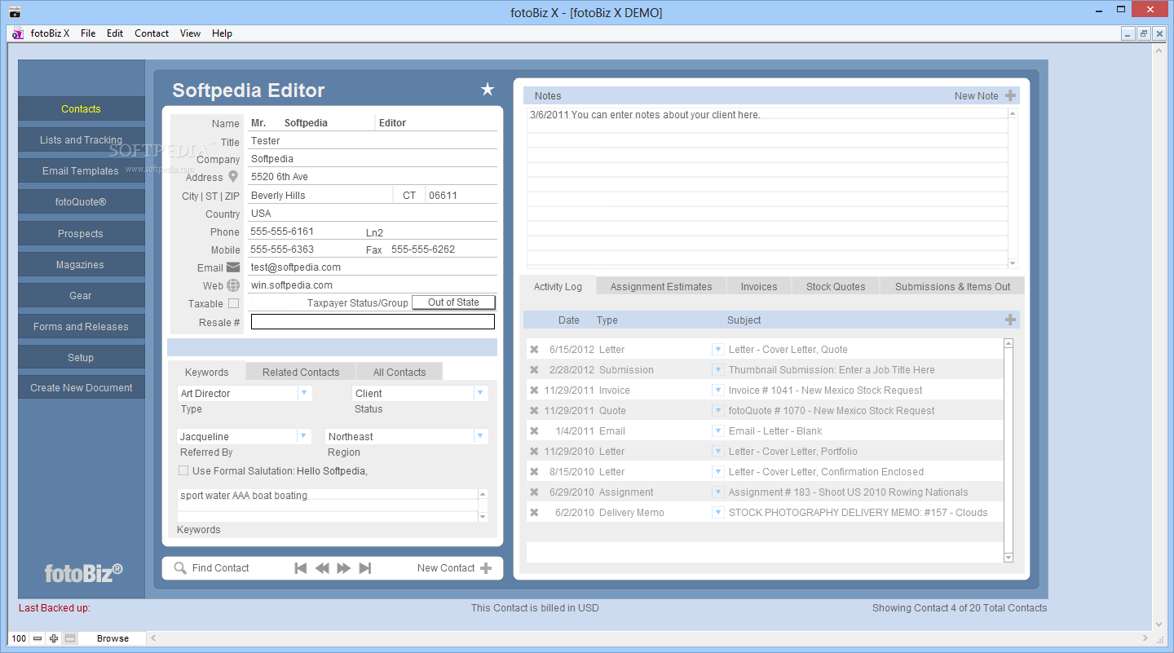The image size is (1174, 653).
Task: Open the Setup section
Action: 81,357
